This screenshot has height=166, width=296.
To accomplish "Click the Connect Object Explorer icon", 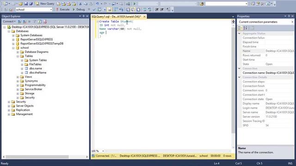I will (19, 22).
